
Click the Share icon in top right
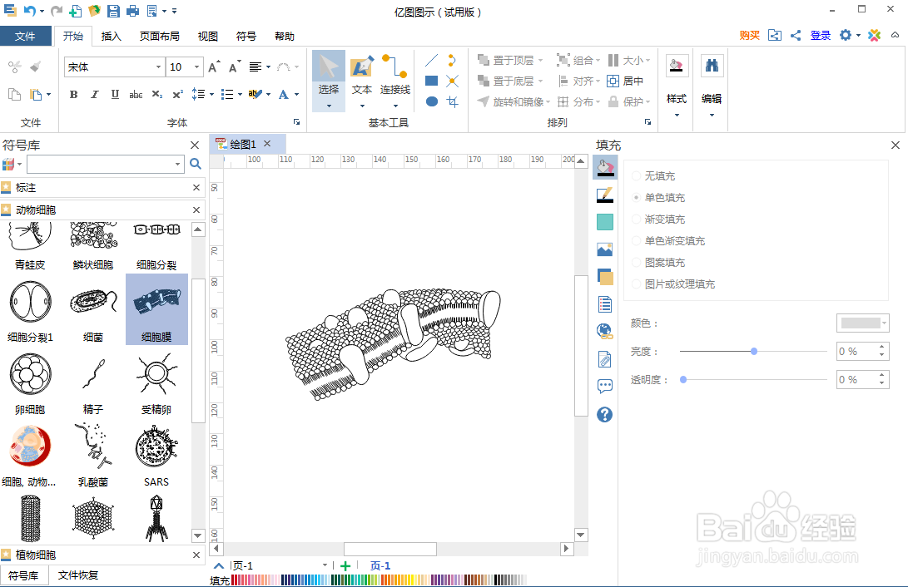pos(796,35)
